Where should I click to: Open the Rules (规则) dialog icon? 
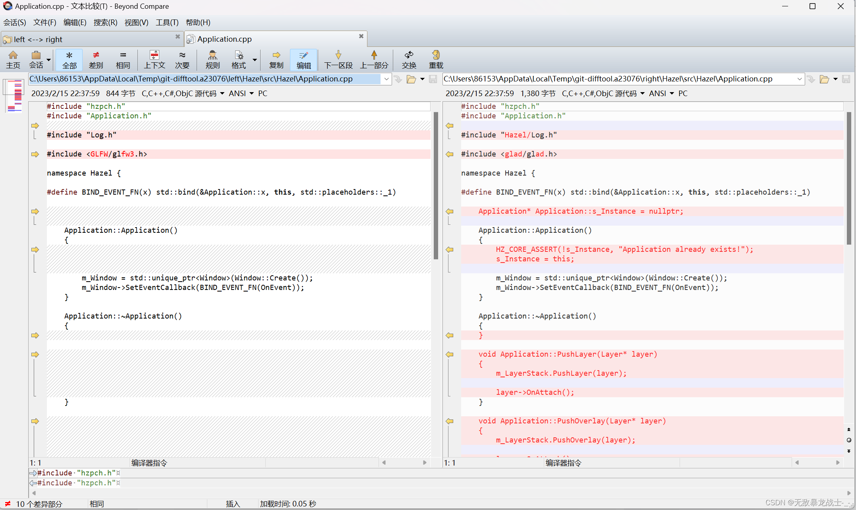tap(213, 60)
